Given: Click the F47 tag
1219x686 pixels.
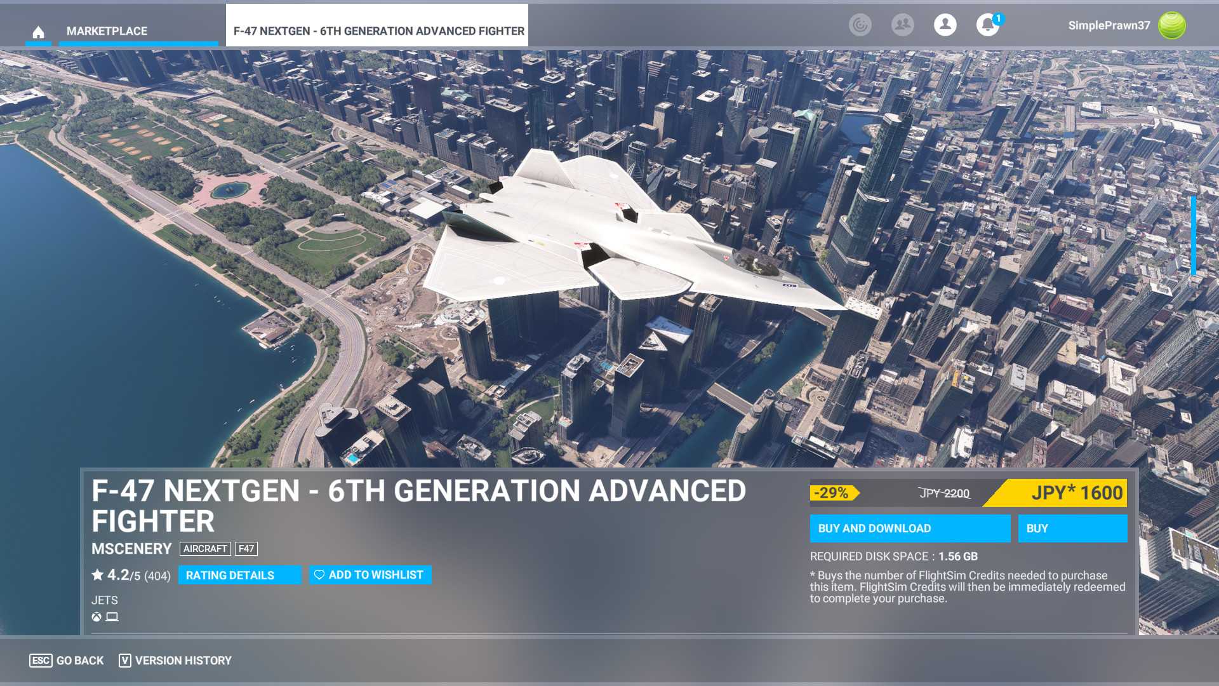Looking at the screenshot, I should (246, 549).
